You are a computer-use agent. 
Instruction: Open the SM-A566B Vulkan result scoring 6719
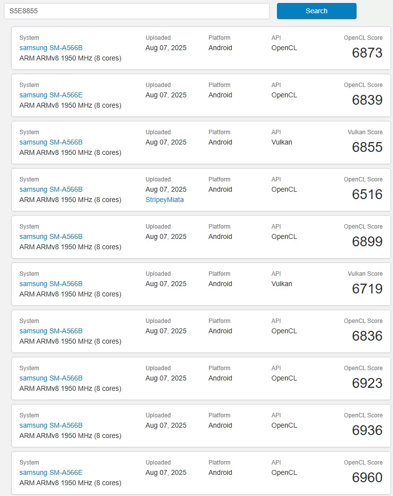tap(51, 284)
